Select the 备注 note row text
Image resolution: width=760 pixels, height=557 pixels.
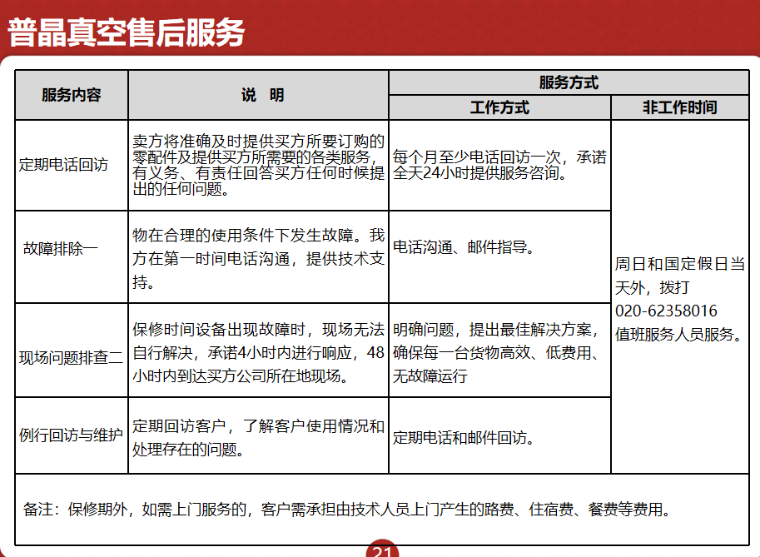347,510
